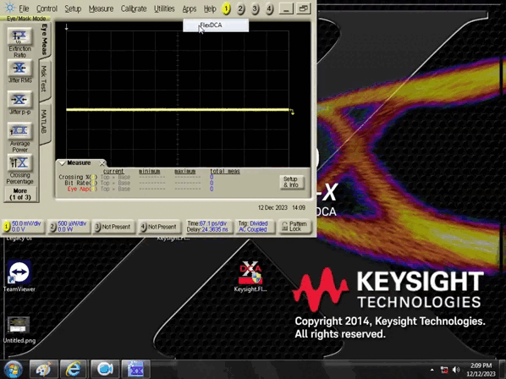Open the taskbar clock showing 2:09 PM
The image size is (506, 379).
[481, 370]
